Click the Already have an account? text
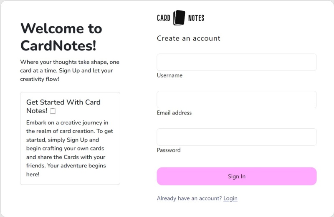 click(x=189, y=198)
